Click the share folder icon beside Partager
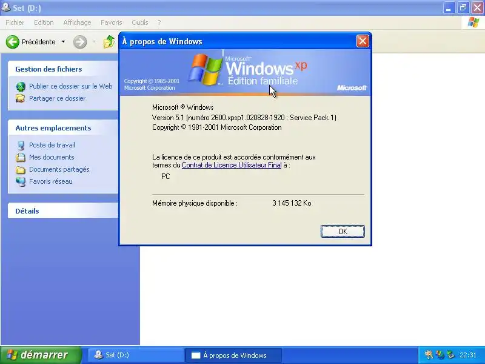The image size is (485, 364). [x=21, y=98]
